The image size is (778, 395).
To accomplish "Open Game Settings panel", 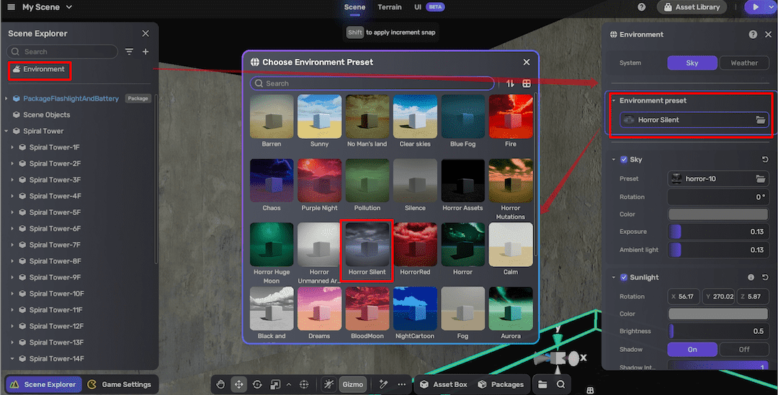I will point(120,384).
